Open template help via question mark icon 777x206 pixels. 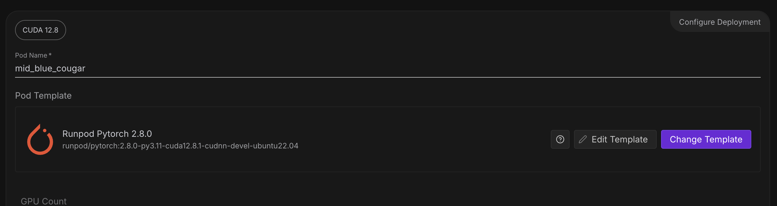point(560,139)
